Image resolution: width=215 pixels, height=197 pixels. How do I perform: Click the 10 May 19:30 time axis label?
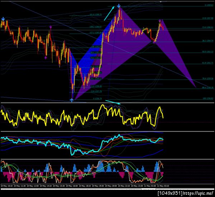pyautogui.click(x=98, y=186)
